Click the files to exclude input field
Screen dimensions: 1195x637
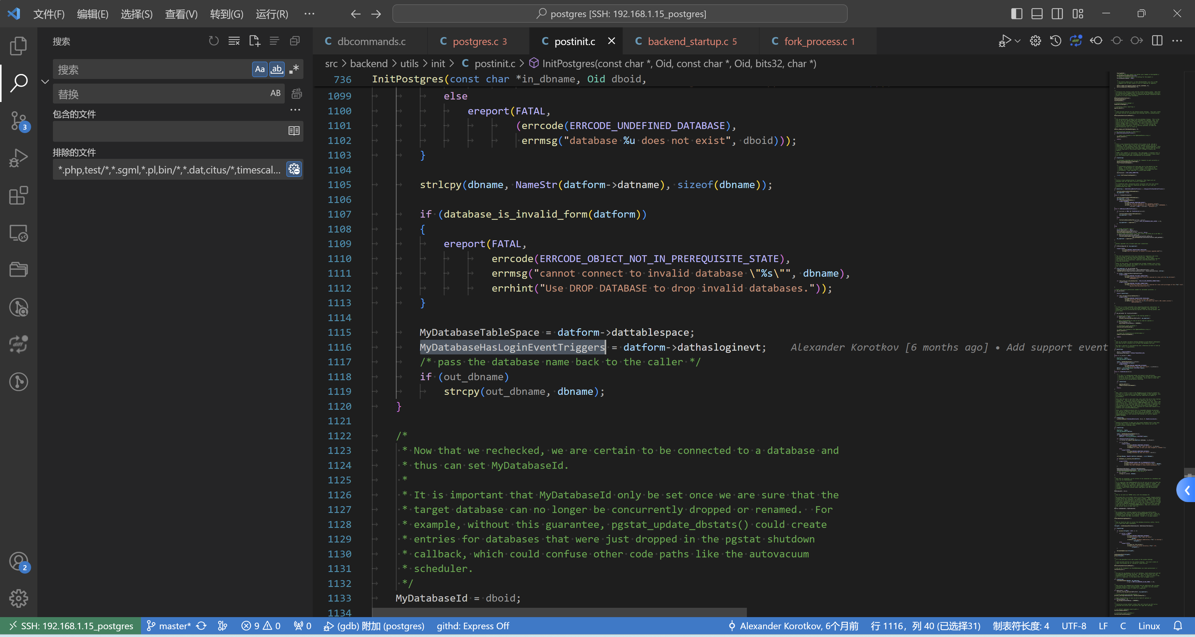(169, 169)
